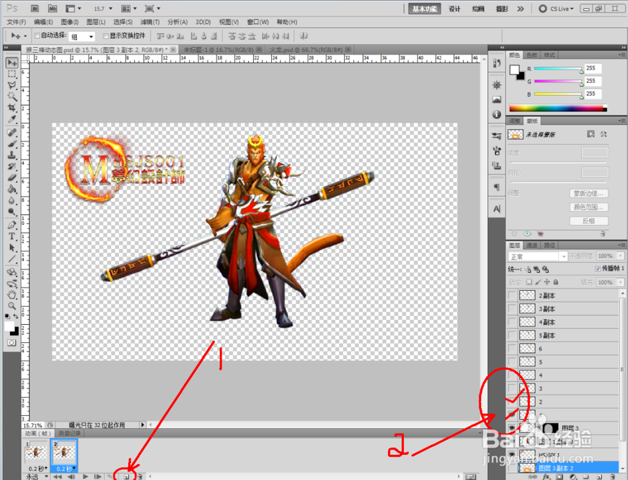628x480 pixels.
Task: Show layer 5副本 visibility box
Action: point(512,335)
